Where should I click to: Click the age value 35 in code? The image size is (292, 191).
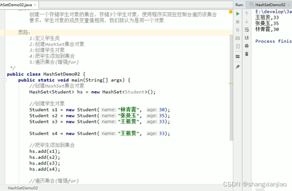point(162,116)
